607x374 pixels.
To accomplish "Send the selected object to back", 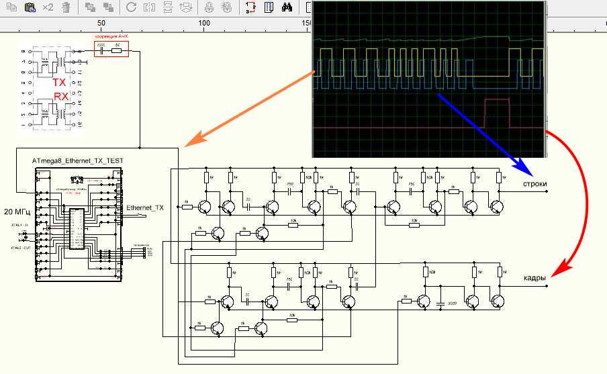I will (107, 8).
